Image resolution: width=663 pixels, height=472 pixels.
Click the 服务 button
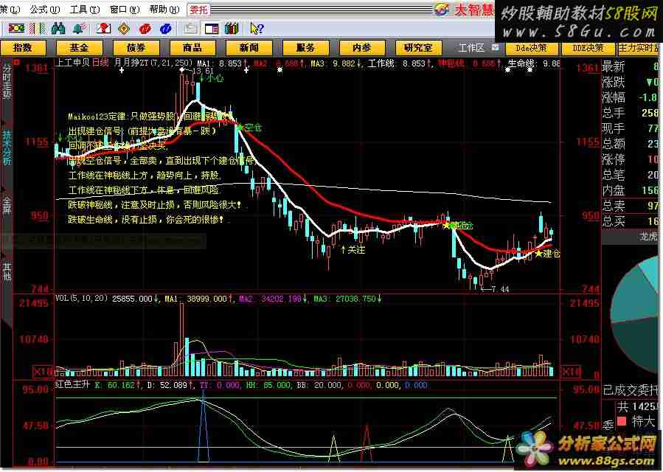pyautogui.click(x=305, y=48)
